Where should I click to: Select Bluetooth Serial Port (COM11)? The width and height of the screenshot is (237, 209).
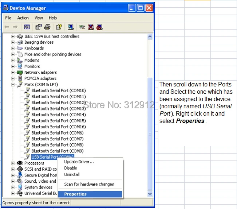59,97
